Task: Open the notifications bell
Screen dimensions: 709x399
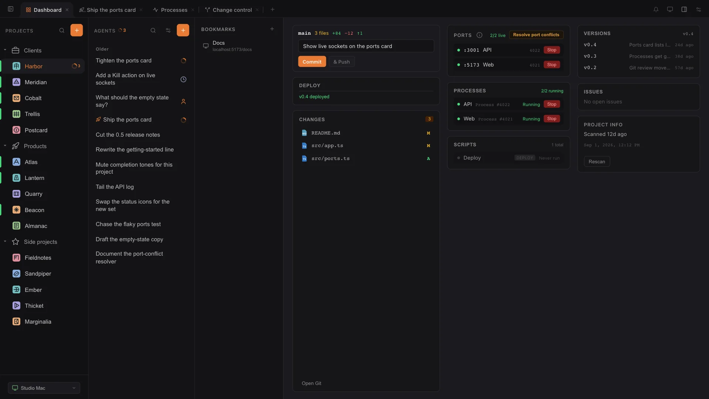Action: [656, 10]
